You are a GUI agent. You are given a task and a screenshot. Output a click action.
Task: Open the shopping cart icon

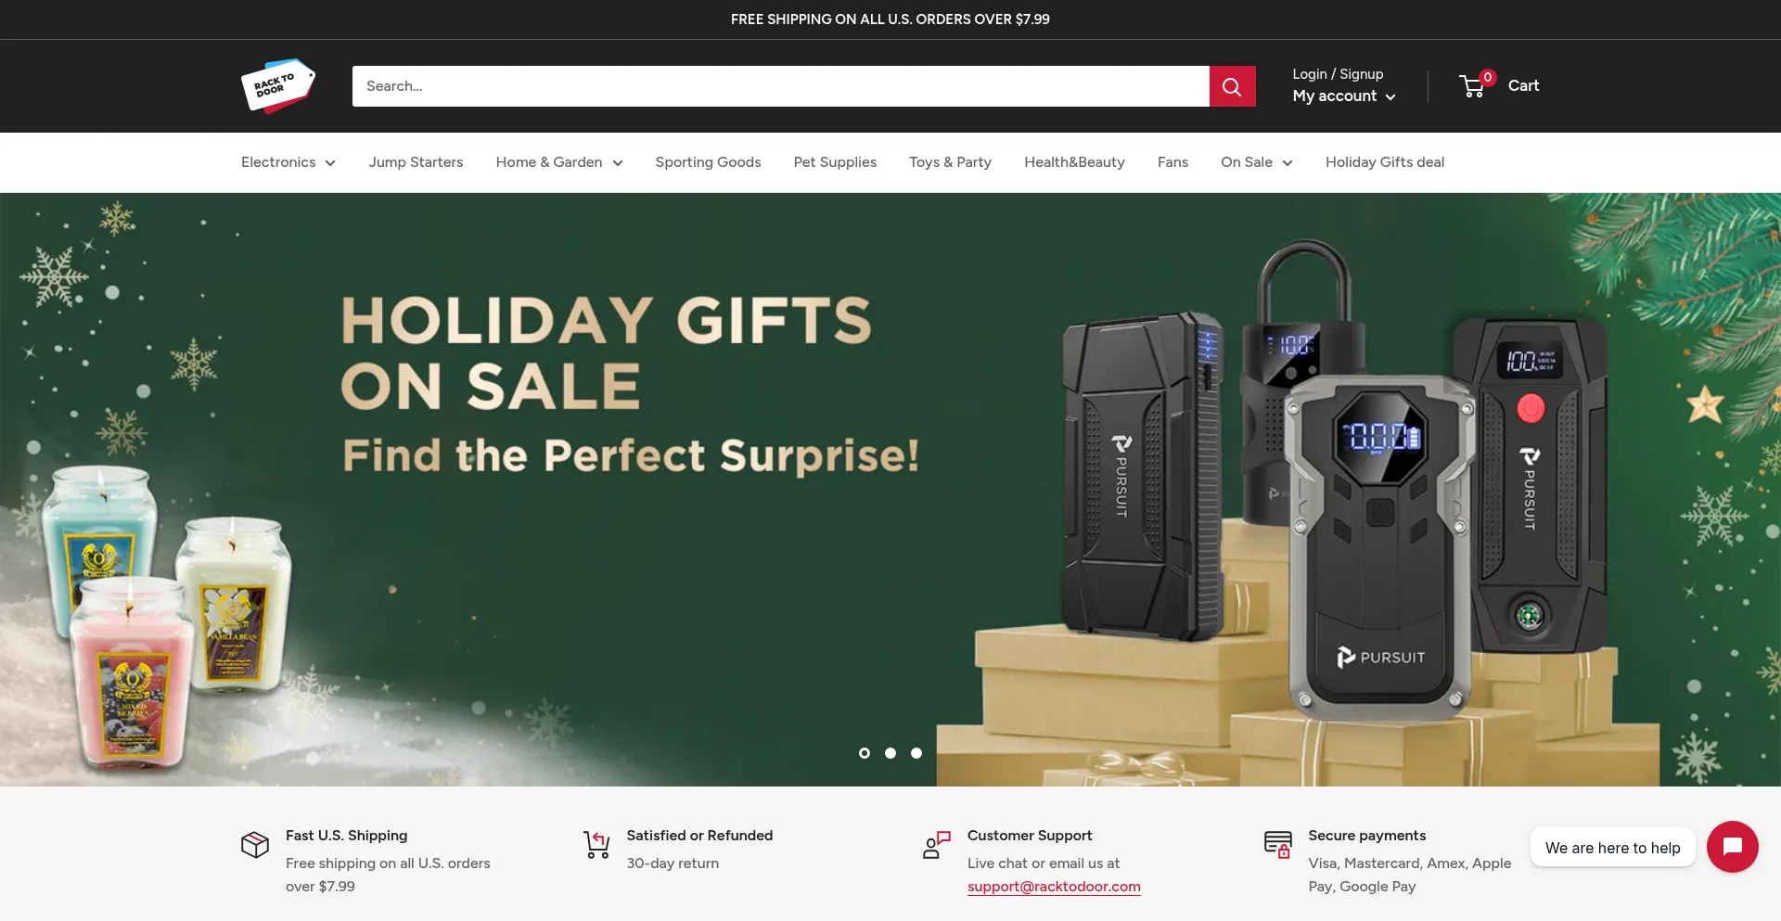pos(1475,85)
